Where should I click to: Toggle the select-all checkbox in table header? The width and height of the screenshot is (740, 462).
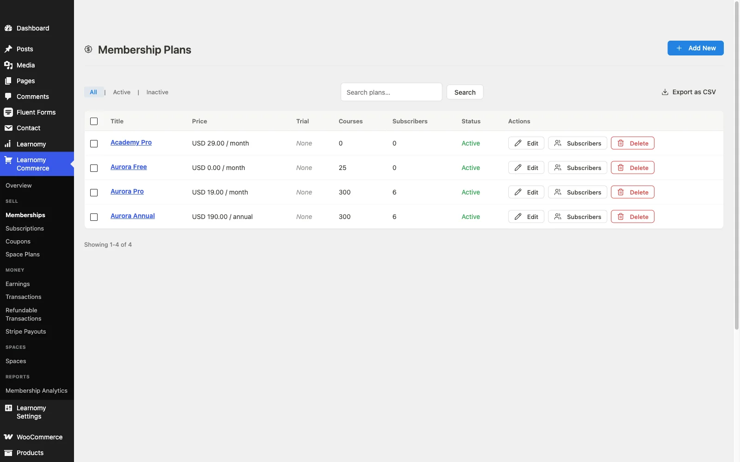(x=94, y=122)
